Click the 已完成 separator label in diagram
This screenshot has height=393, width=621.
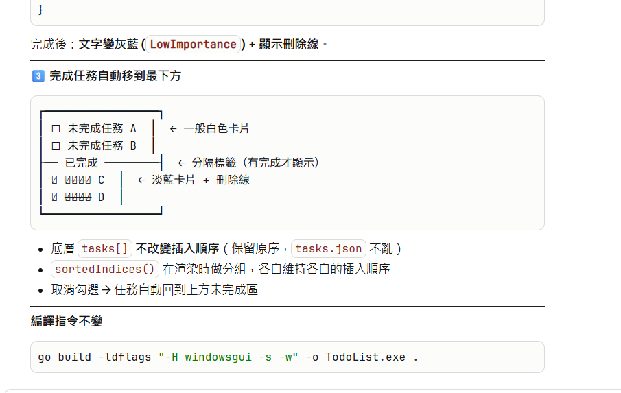pos(82,163)
